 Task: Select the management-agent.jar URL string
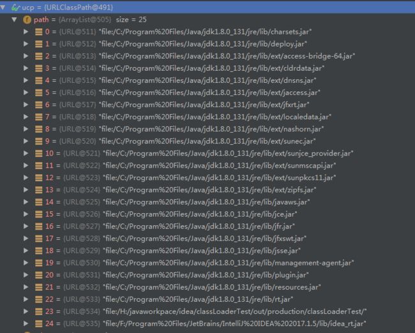pos(229,263)
